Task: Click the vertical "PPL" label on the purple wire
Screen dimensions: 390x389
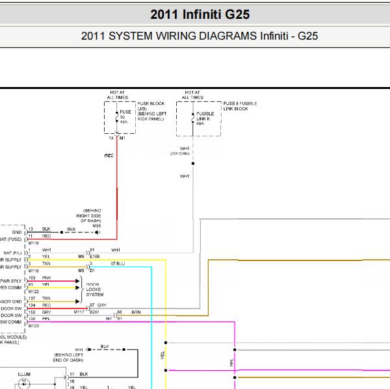Action: (232, 362)
